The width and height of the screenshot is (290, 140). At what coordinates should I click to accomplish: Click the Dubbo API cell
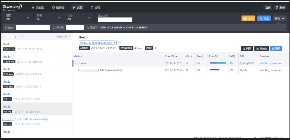click(x=244, y=70)
